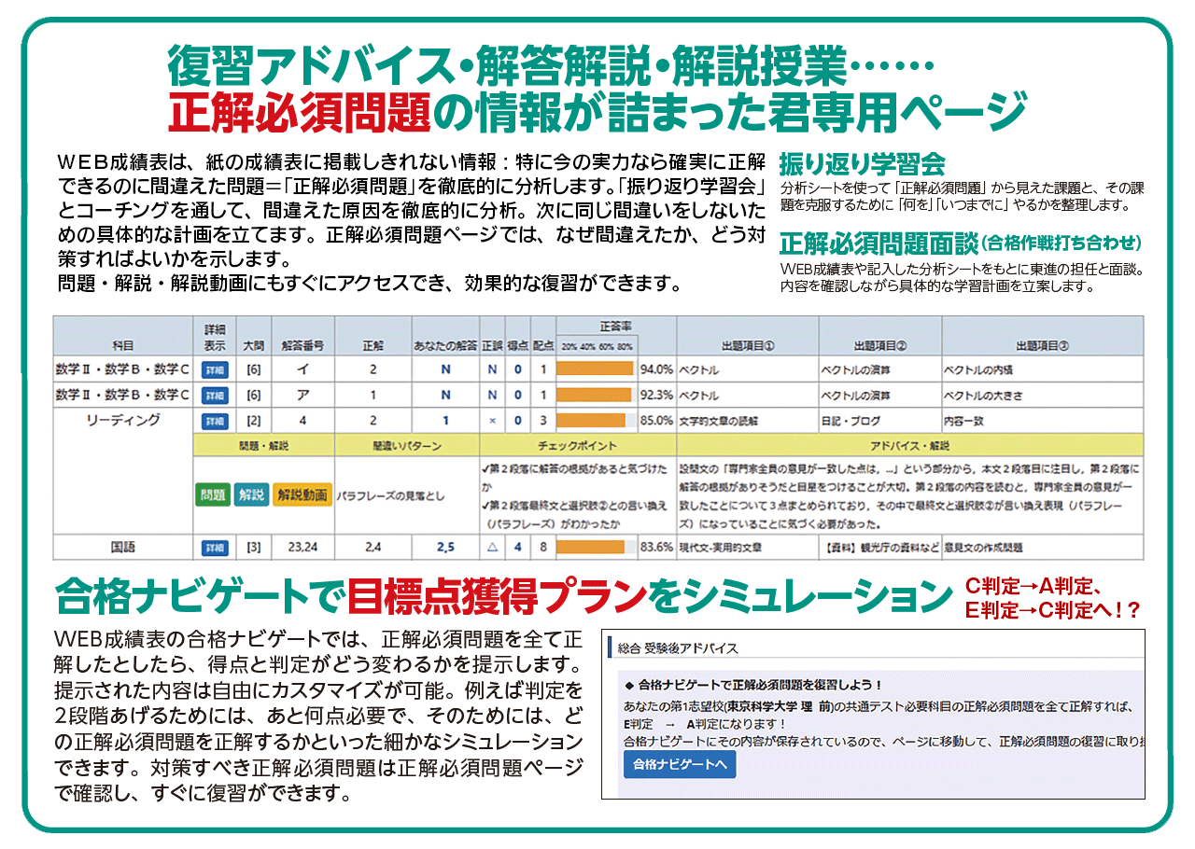Click the 振り返り学習会 heading
Image resolution: width=1195 pixels, height=849 pixels.
(862, 165)
